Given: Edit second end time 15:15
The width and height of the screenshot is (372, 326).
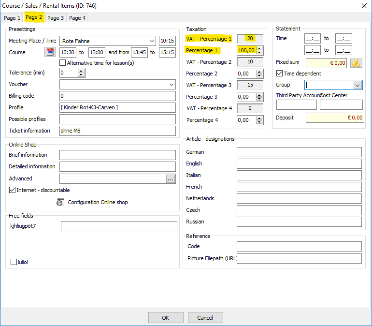Looking at the screenshot, I should [x=167, y=52].
